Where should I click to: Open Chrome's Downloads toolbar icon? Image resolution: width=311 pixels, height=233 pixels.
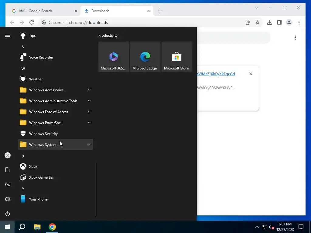tap(270, 22)
